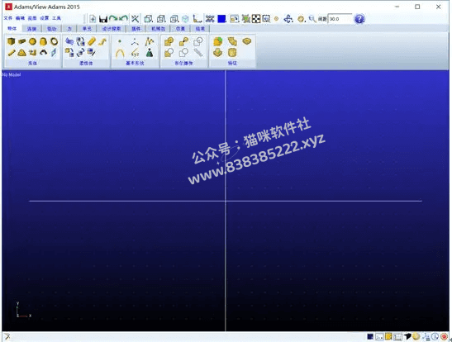Click second green curved arrow icon

point(123,18)
